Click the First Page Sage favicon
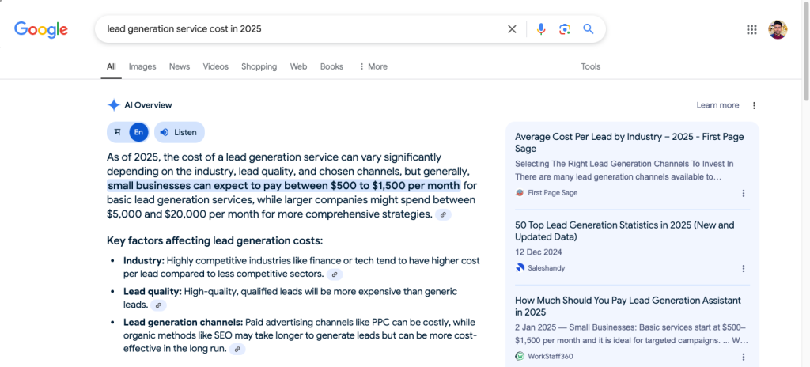The image size is (810, 367). pos(520,193)
